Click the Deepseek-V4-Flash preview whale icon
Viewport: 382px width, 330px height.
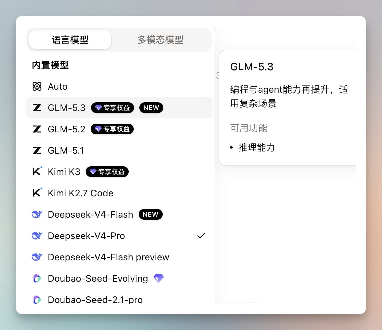[x=37, y=257]
